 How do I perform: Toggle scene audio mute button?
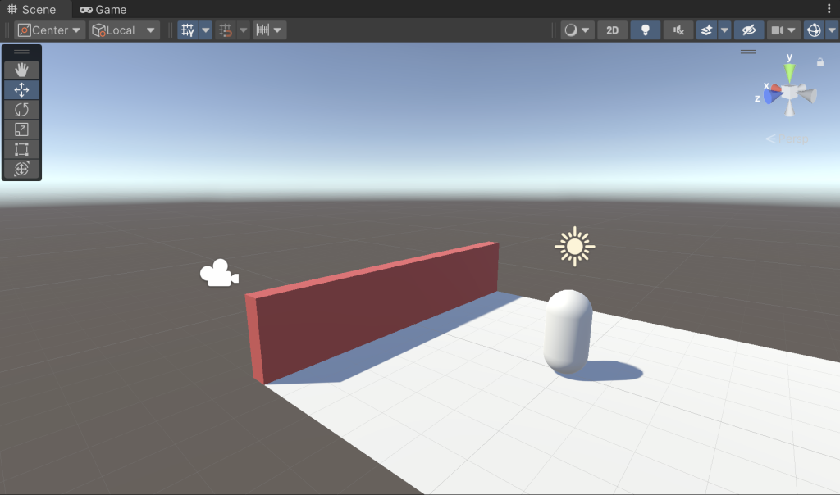coord(678,30)
